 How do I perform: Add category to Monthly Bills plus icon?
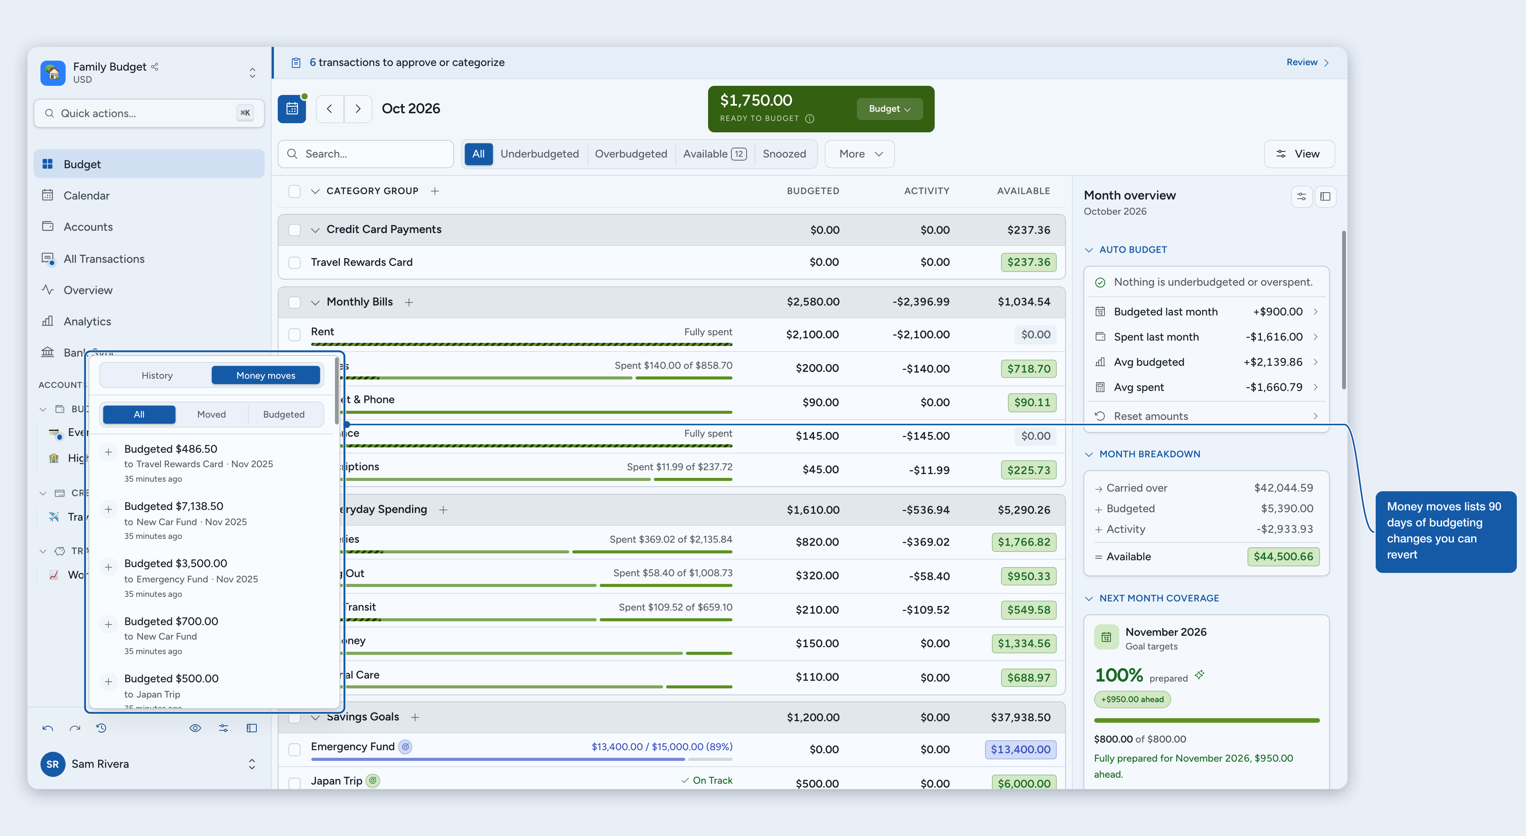point(409,302)
